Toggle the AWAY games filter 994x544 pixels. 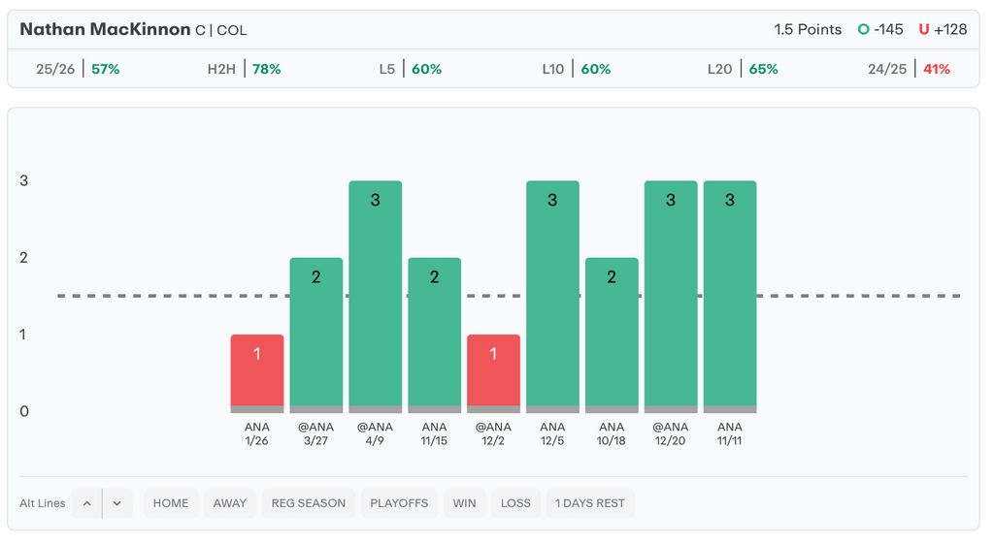click(230, 503)
